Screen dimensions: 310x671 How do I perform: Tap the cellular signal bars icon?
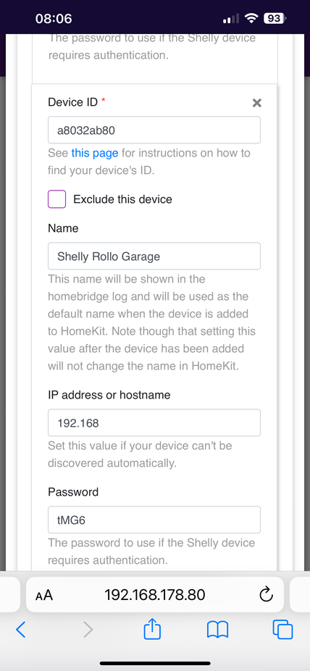pos(231,19)
